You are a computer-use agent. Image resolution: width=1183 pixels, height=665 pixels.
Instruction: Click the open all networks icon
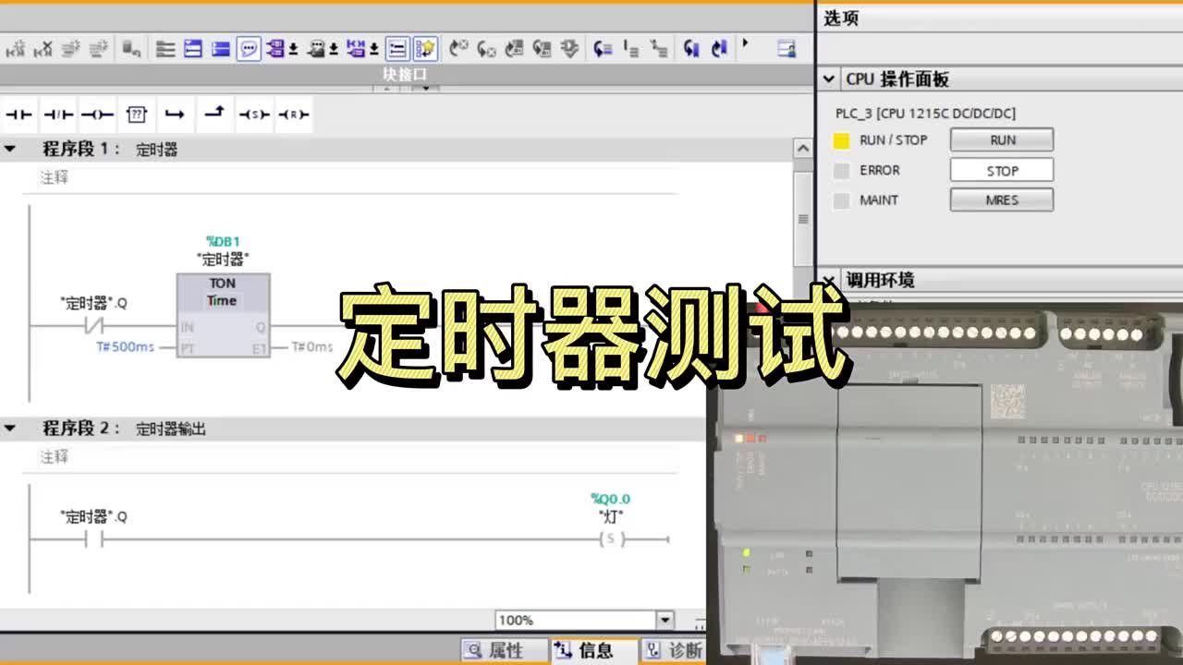pyautogui.click(x=193, y=49)
